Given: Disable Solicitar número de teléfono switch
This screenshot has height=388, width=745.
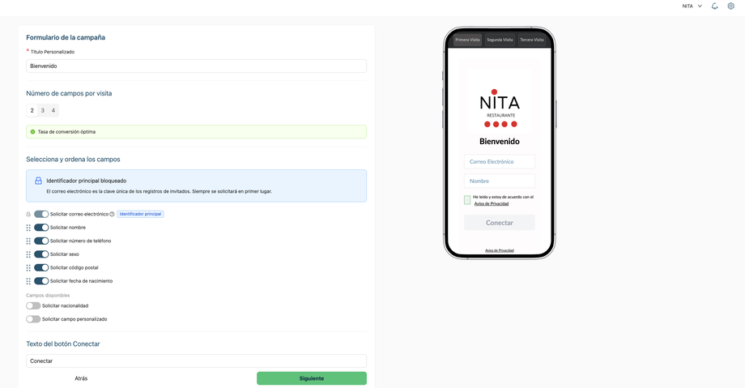Looking at the screenshot, I should coord(41,241).
